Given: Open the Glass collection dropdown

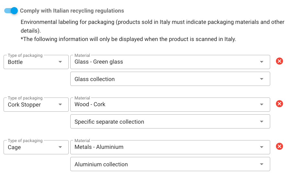Looking at the screenshot, I should [x=170, y=79].
